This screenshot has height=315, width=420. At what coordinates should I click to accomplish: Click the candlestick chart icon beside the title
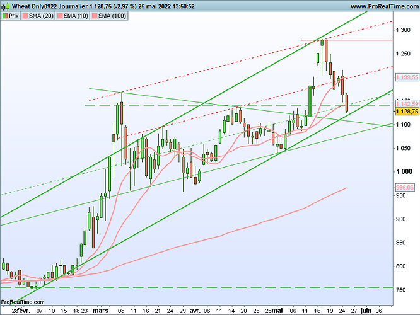point(6,5)
